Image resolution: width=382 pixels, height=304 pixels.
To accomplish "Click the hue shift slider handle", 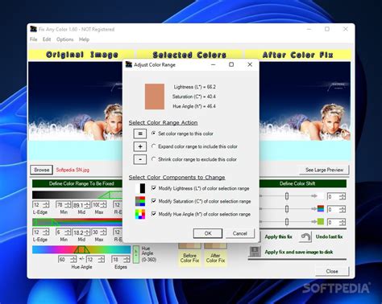I will click(287, 222).
